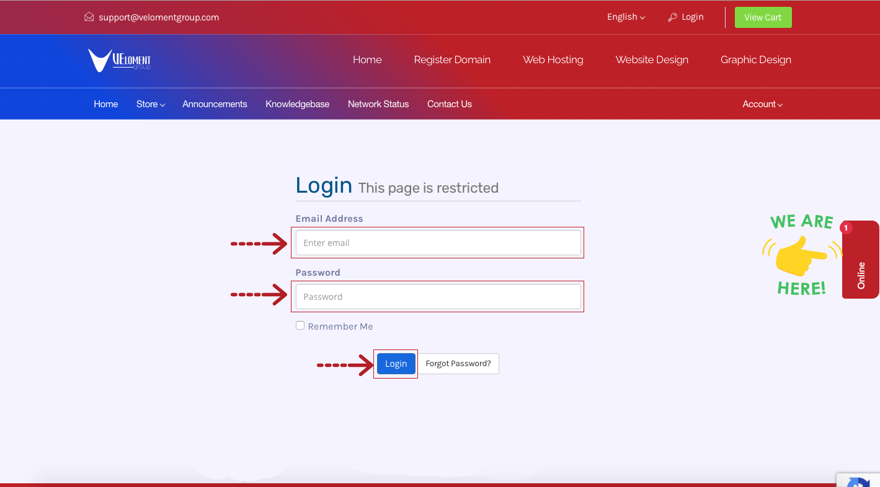Image resolution: width=880 pixels, height=487 pixels.
Task: Click the green View Cart button
Action: pos(763,17)
